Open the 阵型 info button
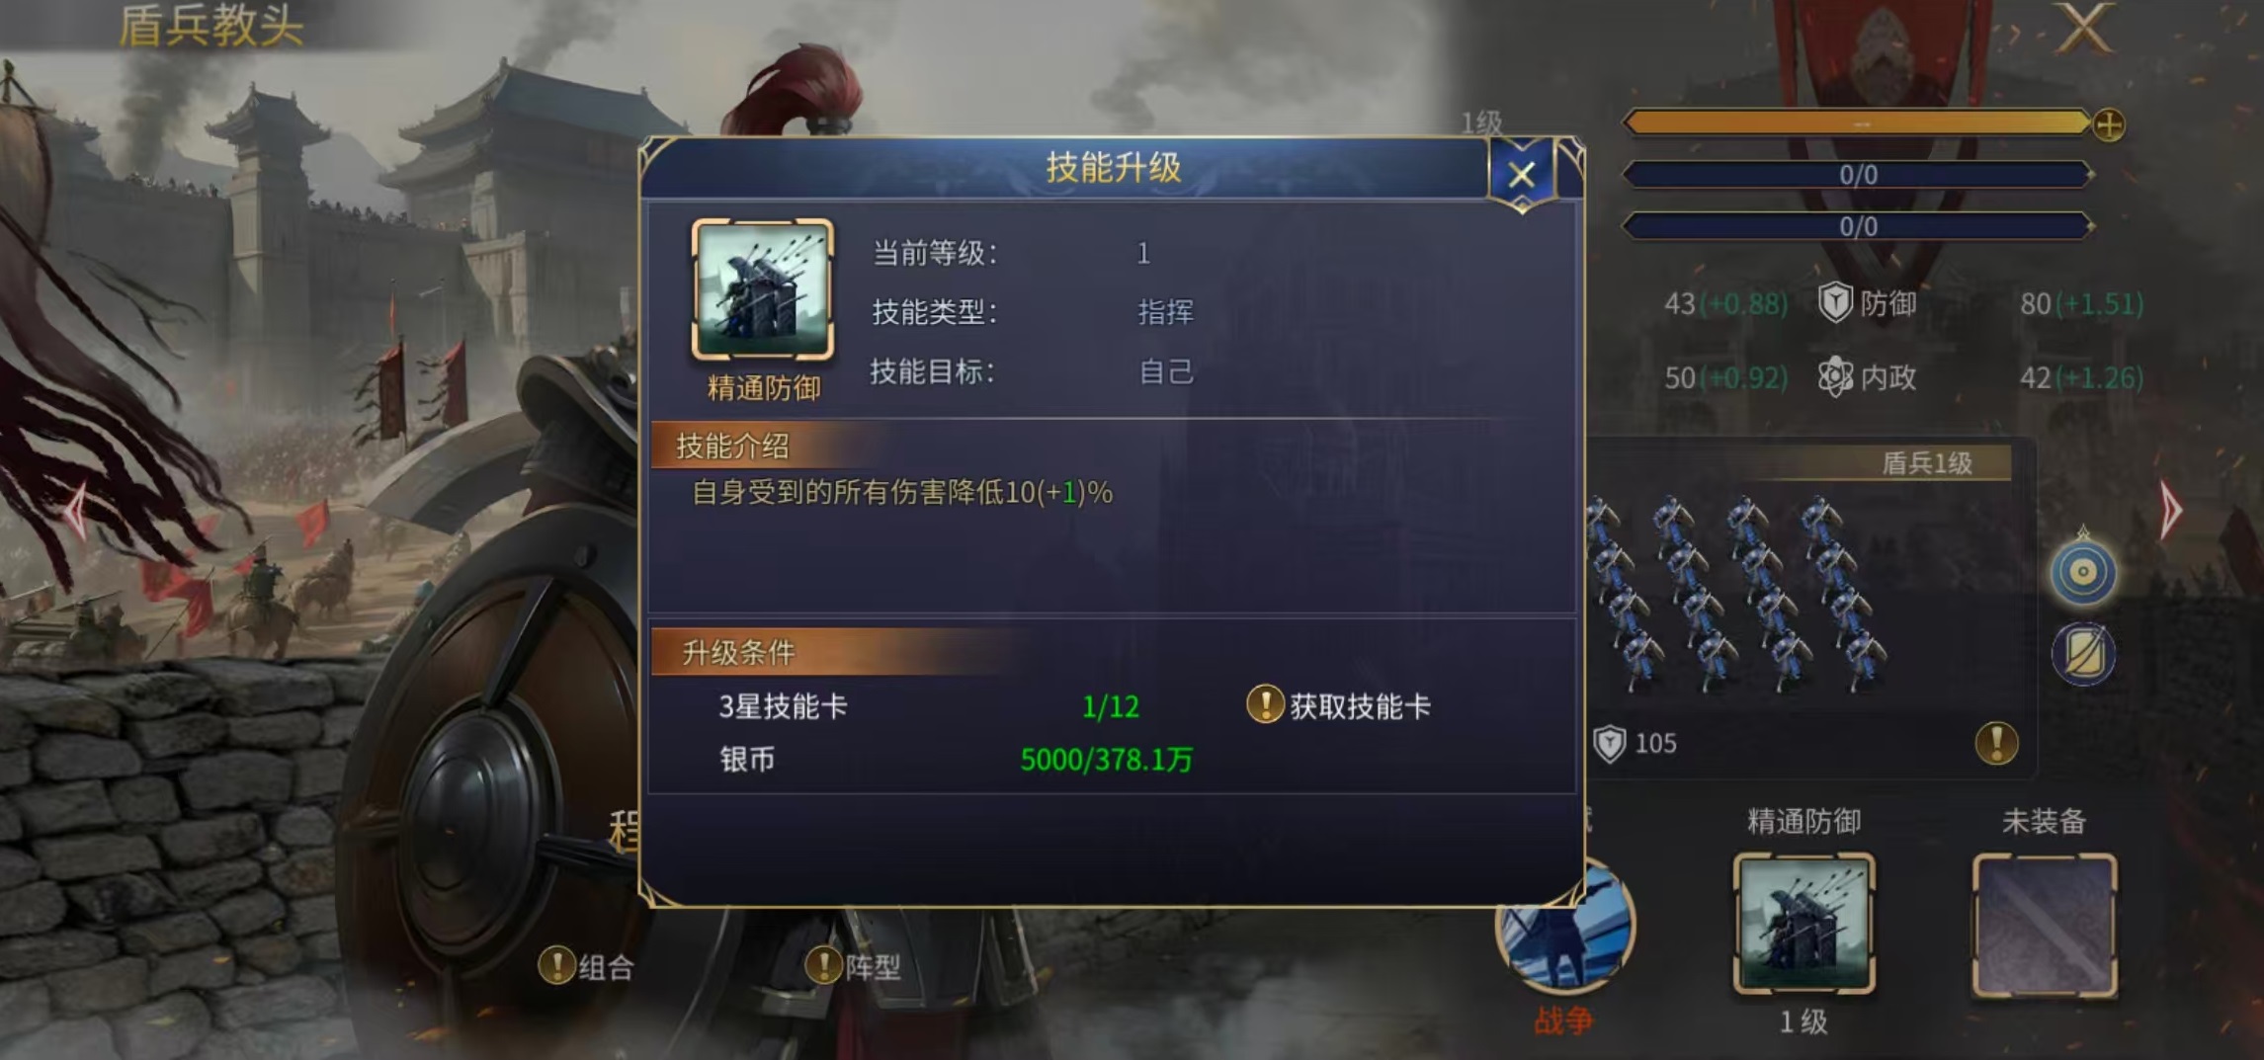Viewport: 2264px width, 1060px height. point(853,966)
